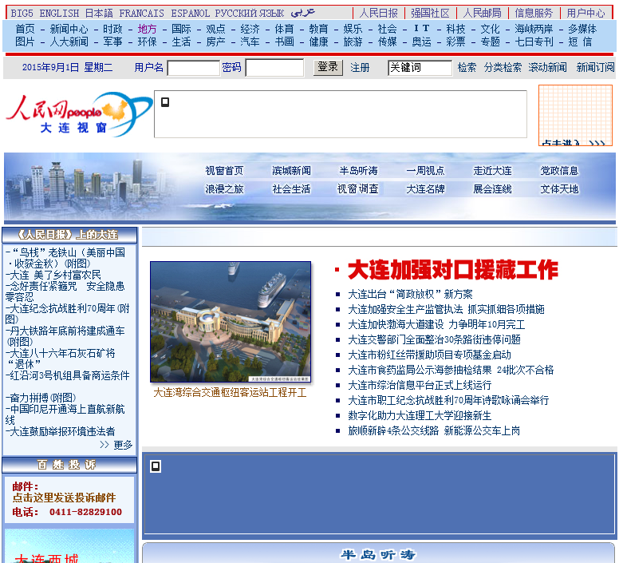Screen dimensions: 619x563
Task: Switch to FRANCAIS version
Action: click(141, 13)
